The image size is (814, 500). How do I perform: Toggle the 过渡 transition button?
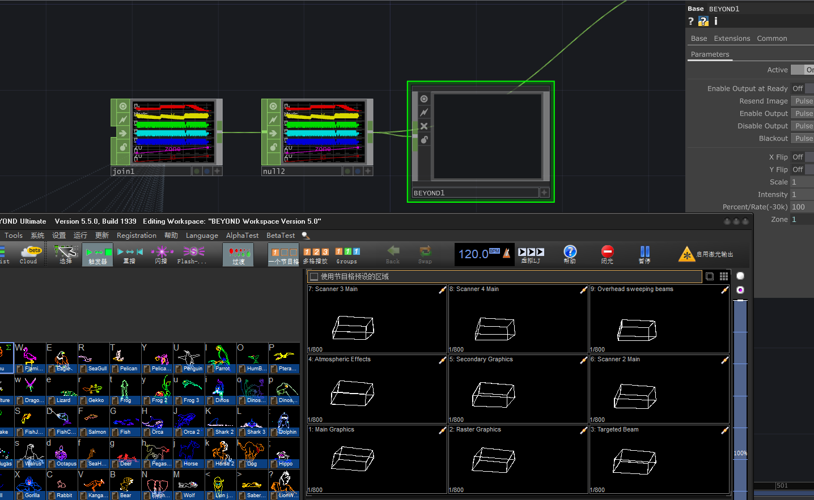(x=239, y=254)
